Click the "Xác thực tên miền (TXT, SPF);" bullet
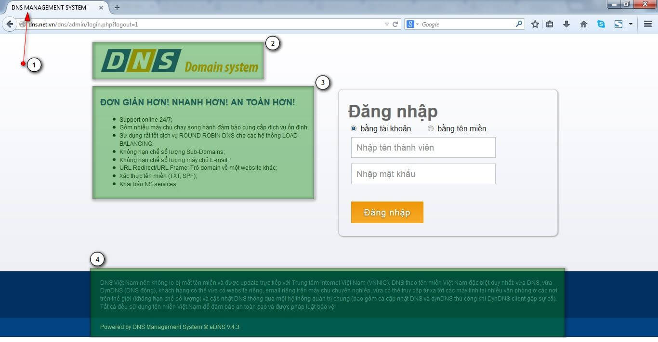Viewport: 658px width, 342px height. (x=158, y=176)
